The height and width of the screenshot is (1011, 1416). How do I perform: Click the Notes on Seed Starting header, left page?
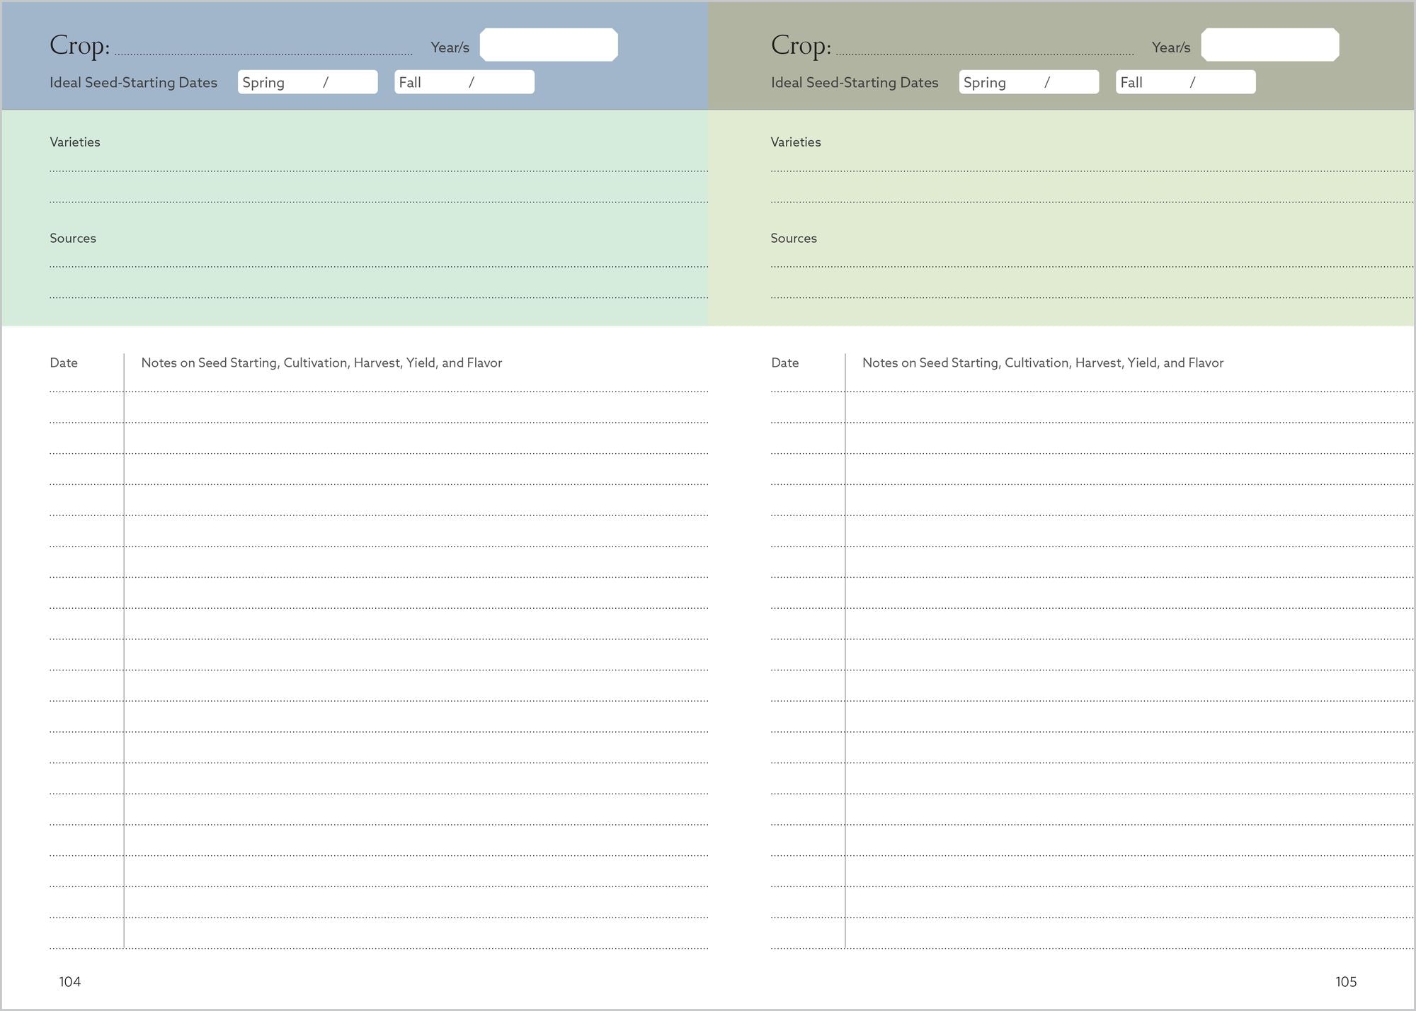pyautogui.click(x=321, y=363)
